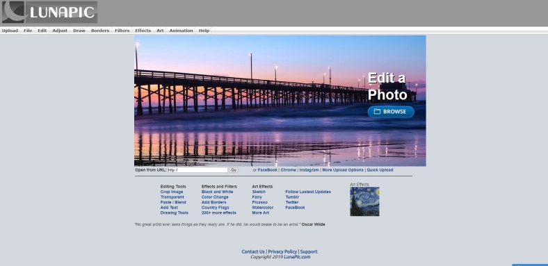Click the LunaPic.com copyright link
Image resolution: width=548 pixels, height=266 pixels.
click(x=297, y=257)
